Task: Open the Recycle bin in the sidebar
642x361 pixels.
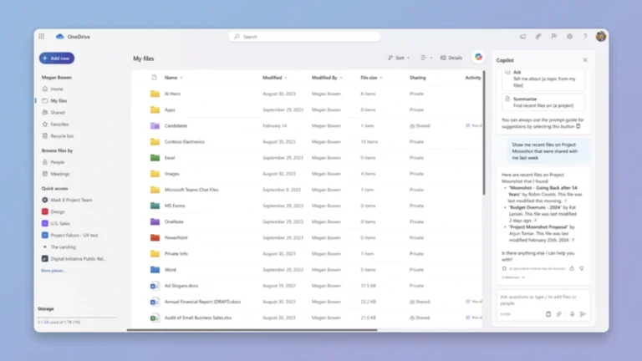Action: tap(62, 135)
